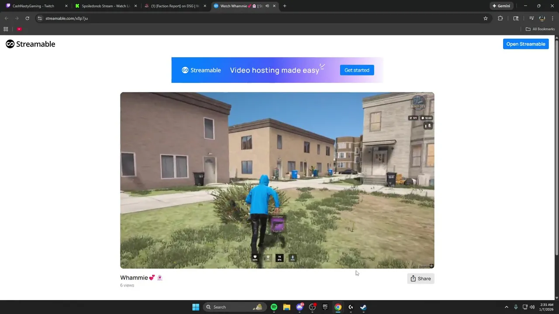Open Spotify from the taskbar
The width and height of the screenshot is (559, 314).
[274, 307]
